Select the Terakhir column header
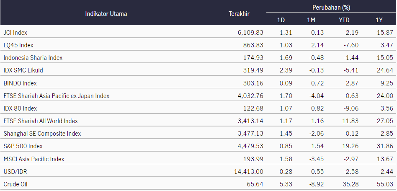Image resolution: width=397 pixels, height=191 pixels. (239, 14)
